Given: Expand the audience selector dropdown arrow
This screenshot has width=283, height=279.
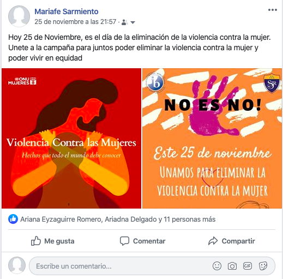Looking at the screenshot, I should (x=133, y=22).
